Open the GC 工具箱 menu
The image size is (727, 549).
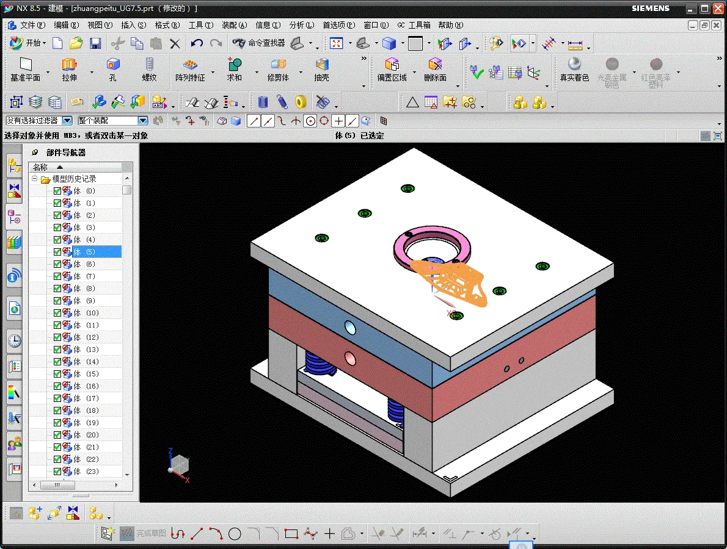[414, 25]
